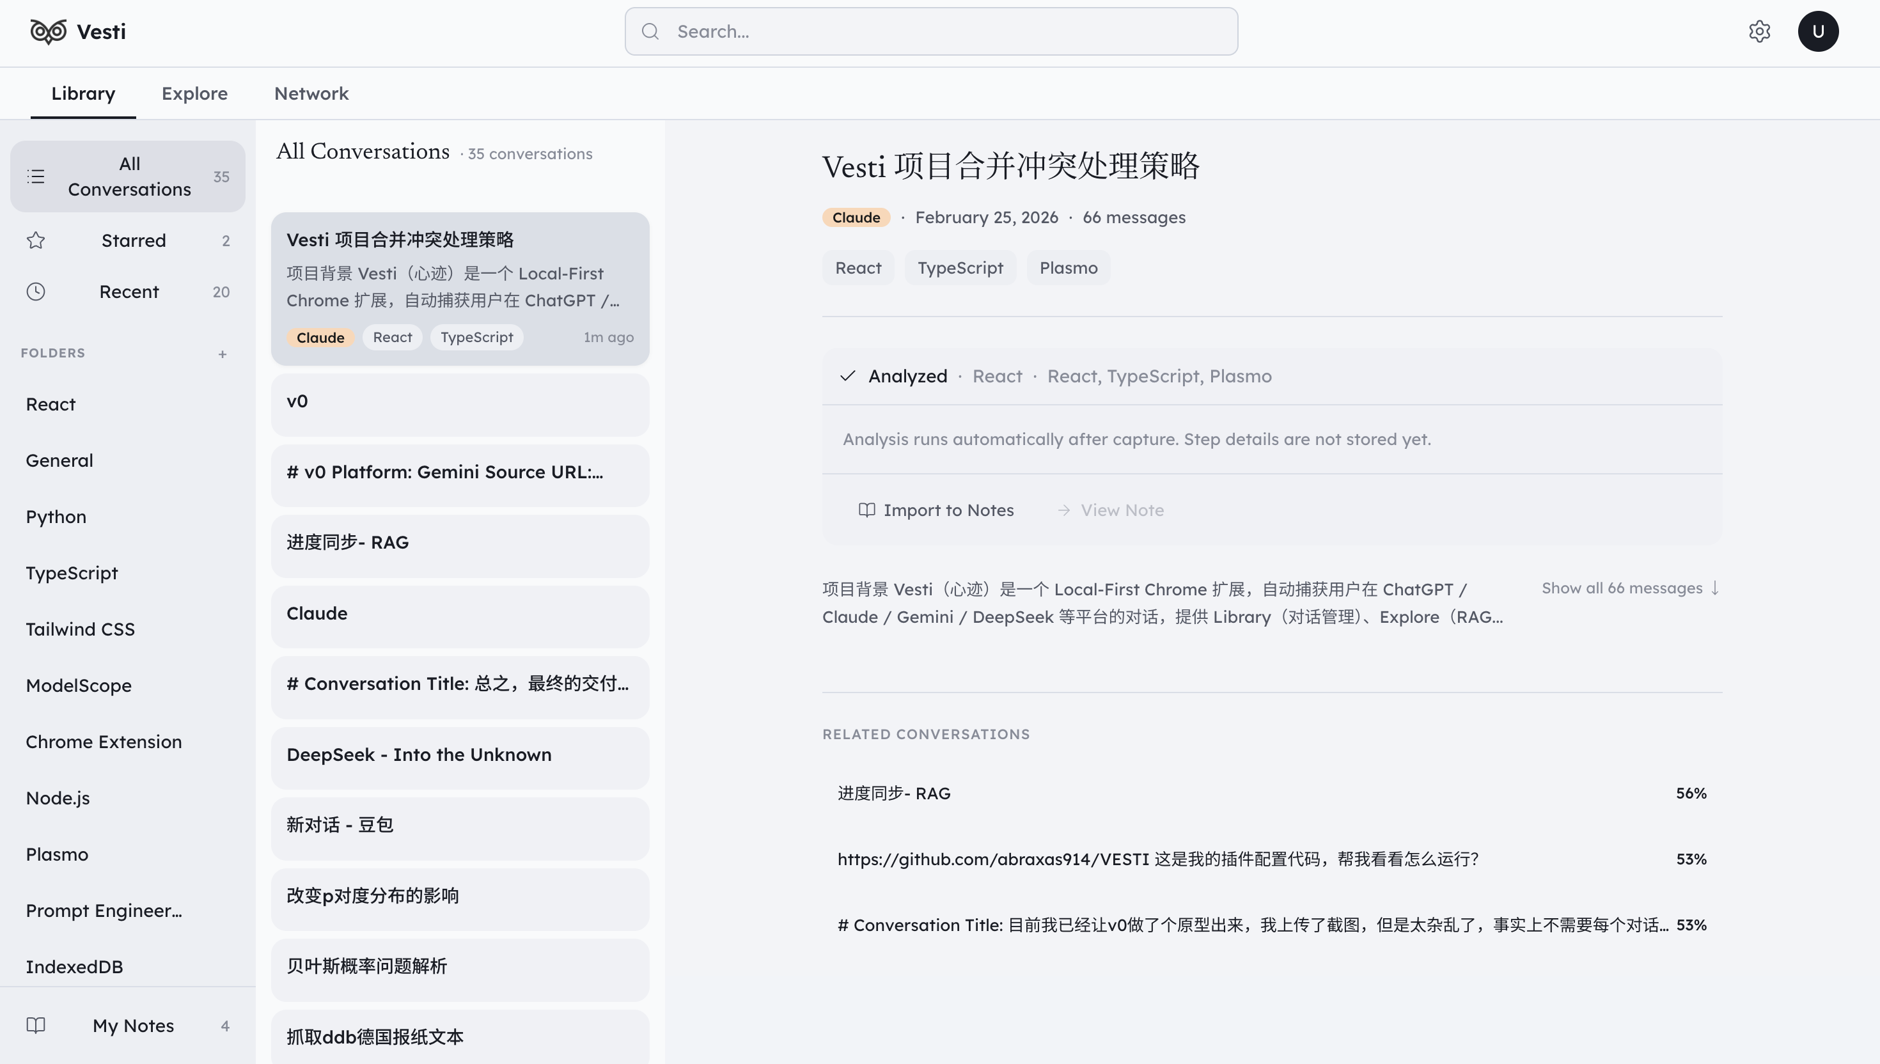Click the Claude badge on the selected card

[x=320, y=338]
